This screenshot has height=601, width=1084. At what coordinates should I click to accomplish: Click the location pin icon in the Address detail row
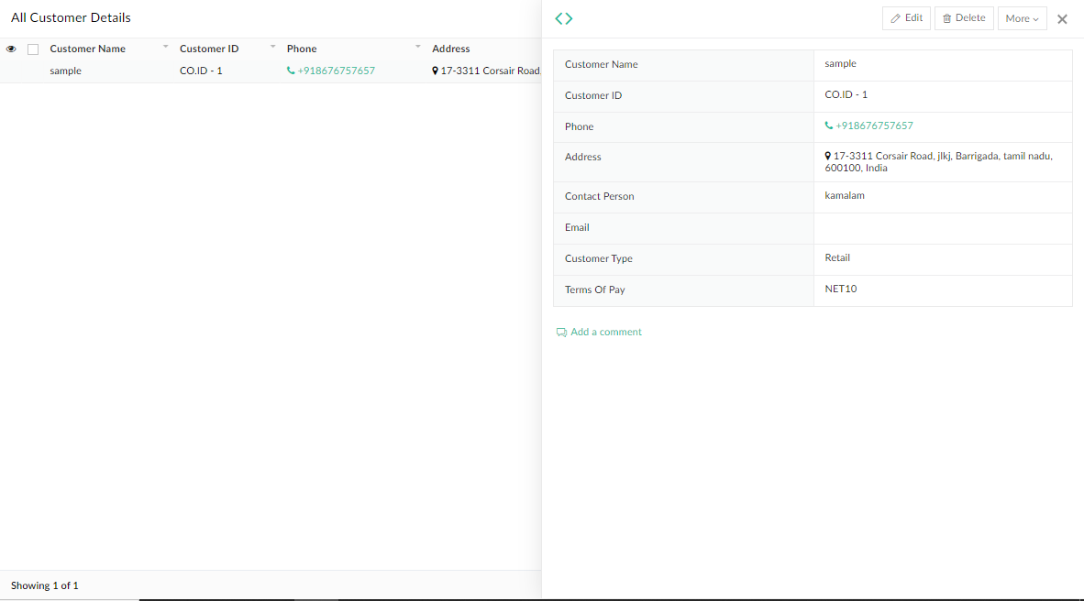[828, 156]
